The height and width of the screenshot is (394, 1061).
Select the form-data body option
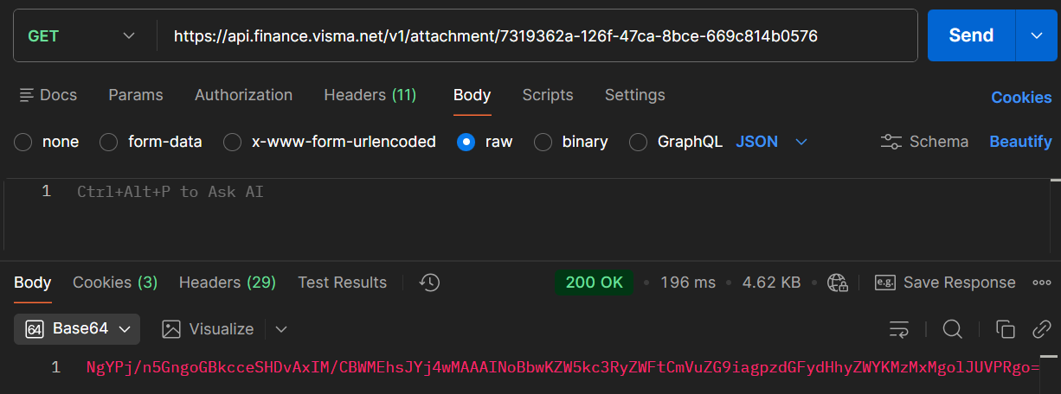109,142
